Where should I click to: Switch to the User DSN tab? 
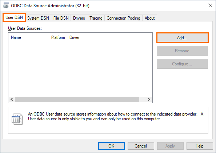(x=14, y=17)
